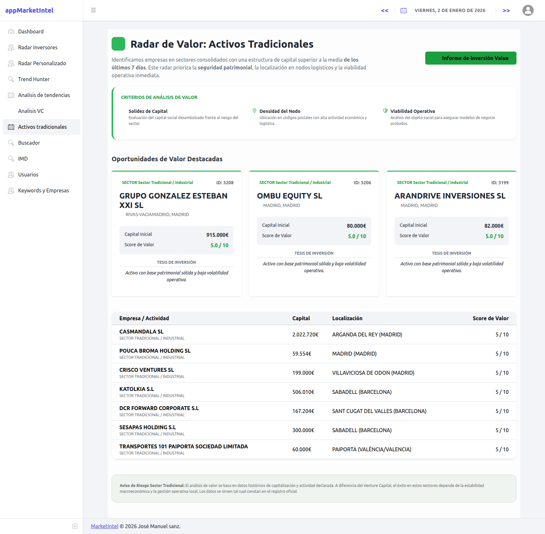Open Usuarios via its people icon
Screen dimensions: 545x534
[11, 174]
